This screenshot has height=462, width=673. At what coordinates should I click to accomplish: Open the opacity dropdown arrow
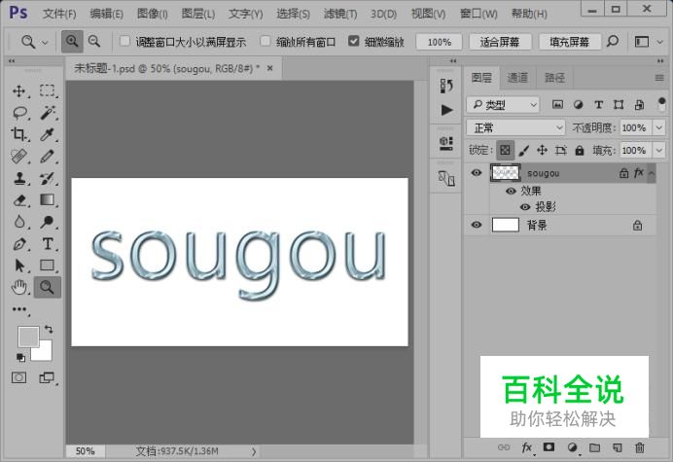click(658, 127)
